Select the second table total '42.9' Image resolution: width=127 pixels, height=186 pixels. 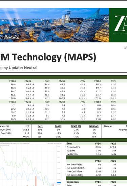[28, 119]
